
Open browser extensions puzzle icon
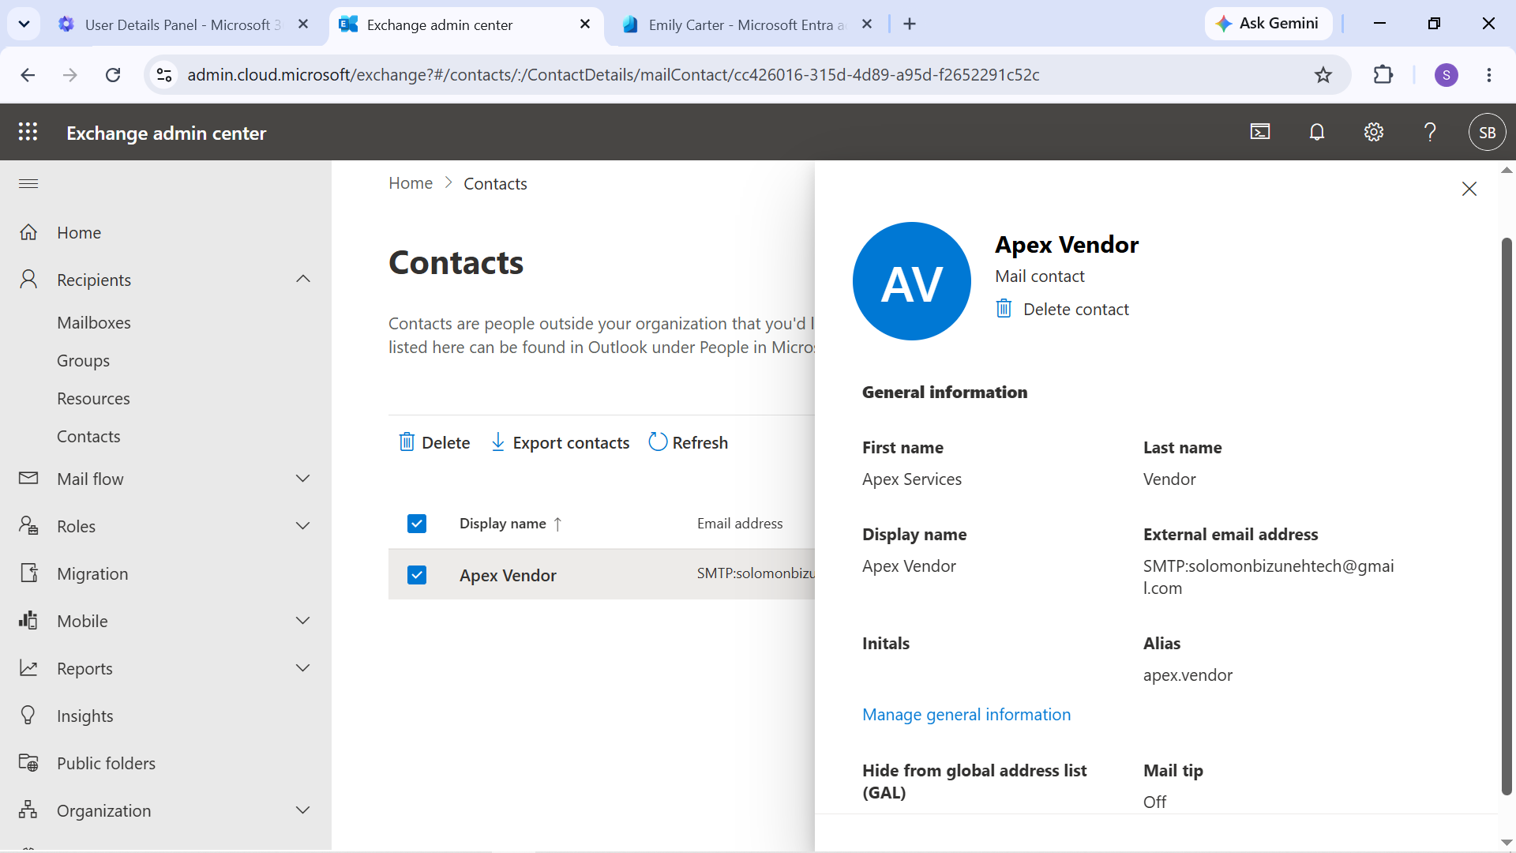pyautogui.click(x=1383, y=75)
